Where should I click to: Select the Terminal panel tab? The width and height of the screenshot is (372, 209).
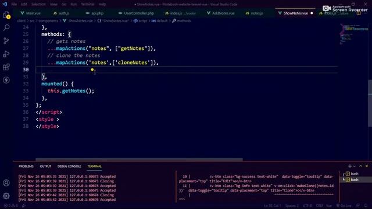[x=94, y=167]
